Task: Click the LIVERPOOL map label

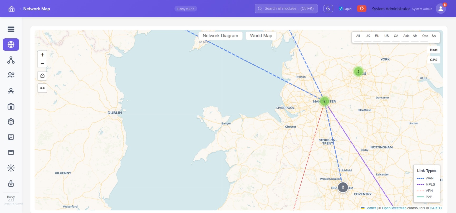Action: (x=285, y=108)
